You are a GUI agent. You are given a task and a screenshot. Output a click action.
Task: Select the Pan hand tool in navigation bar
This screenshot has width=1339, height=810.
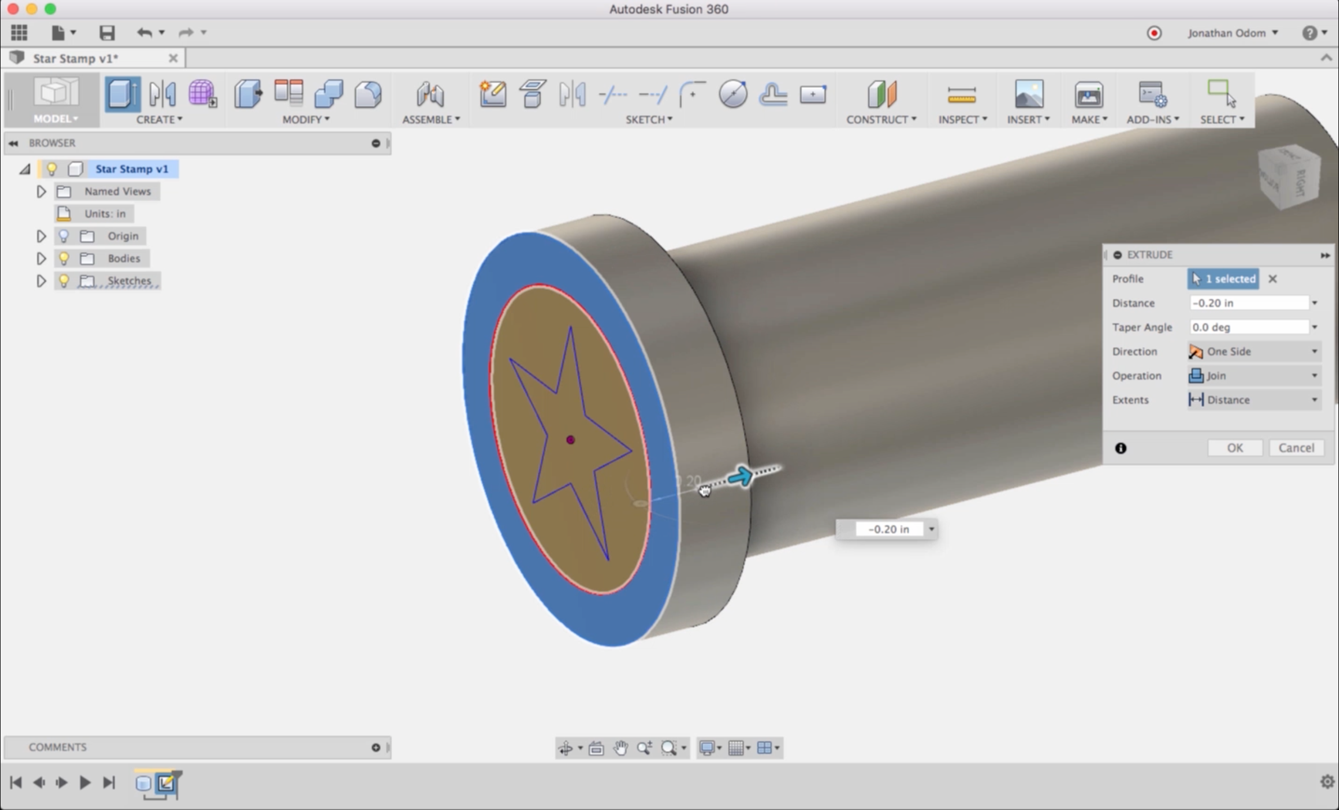click(x=621, y=748)
